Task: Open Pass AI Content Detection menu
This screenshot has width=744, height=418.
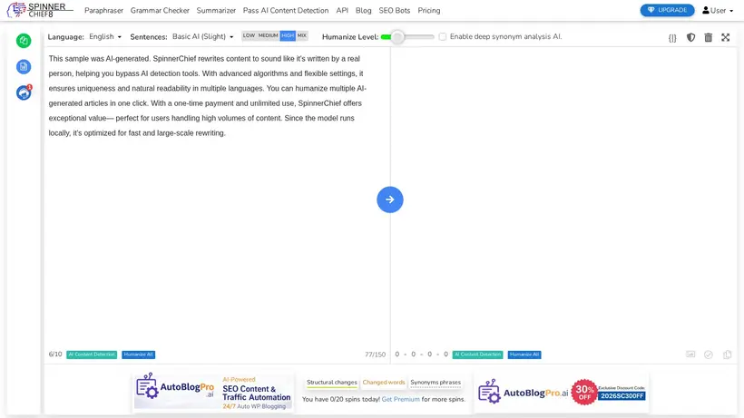Action: 286,10
